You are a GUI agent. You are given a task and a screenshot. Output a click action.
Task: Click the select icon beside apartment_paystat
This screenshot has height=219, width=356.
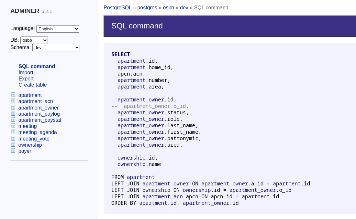tap(13, 120)
